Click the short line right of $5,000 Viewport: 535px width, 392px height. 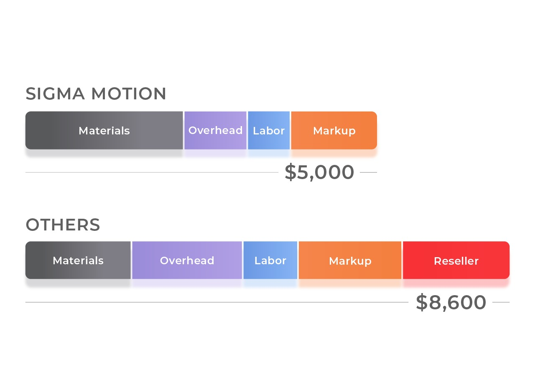coord(368,172)
